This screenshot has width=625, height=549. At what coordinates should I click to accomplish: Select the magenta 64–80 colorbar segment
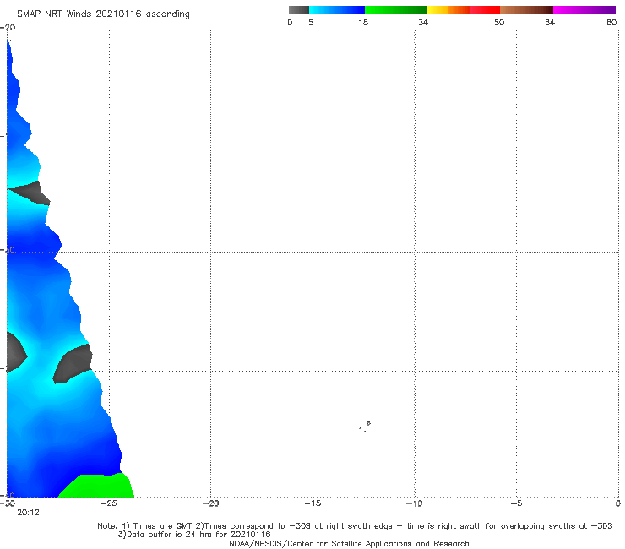pos(584,10)
